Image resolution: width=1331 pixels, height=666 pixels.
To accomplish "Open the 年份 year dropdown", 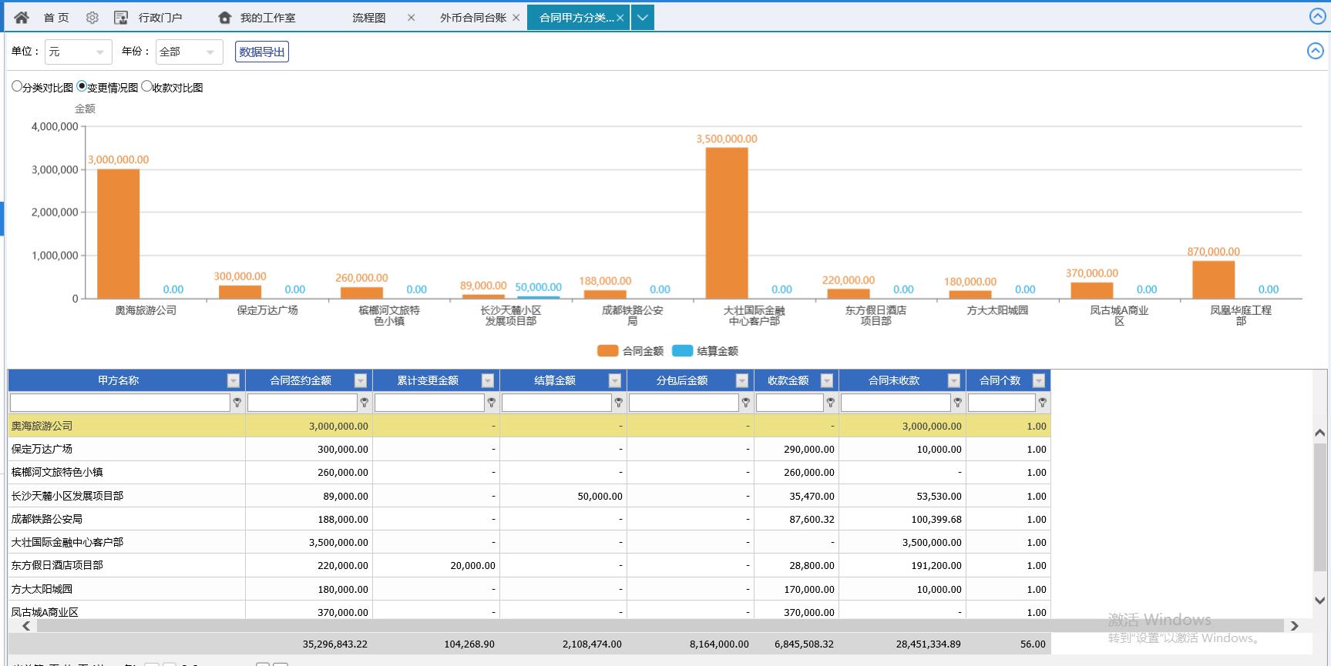I will click(x=189, y=52).
